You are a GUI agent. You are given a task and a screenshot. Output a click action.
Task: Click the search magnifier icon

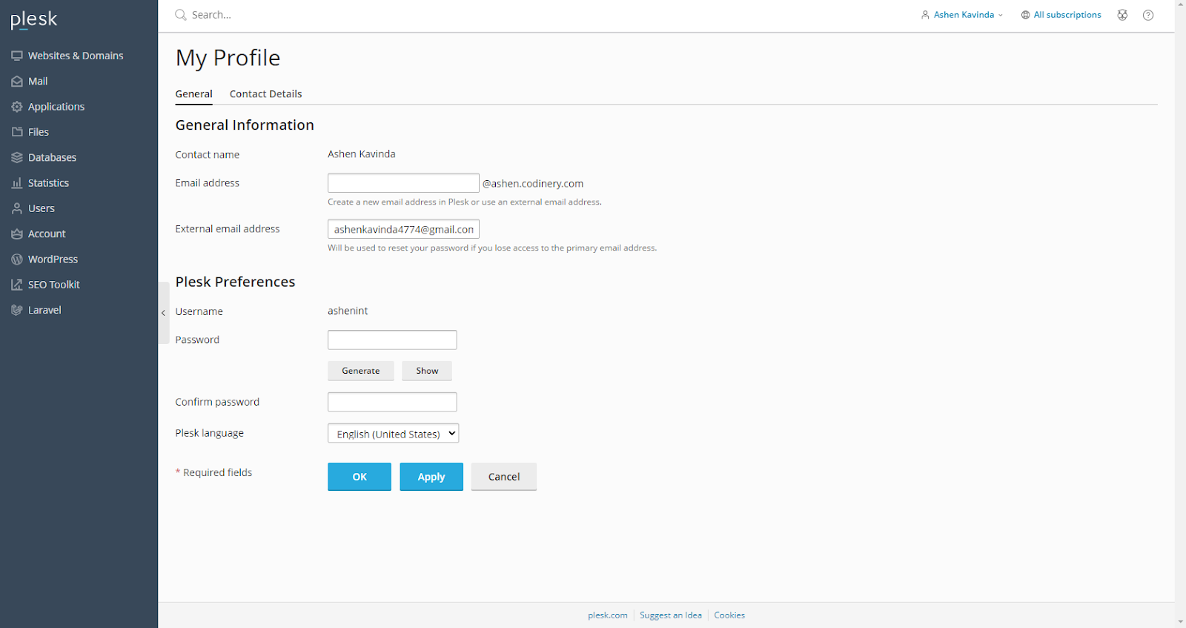coord(180,15)
